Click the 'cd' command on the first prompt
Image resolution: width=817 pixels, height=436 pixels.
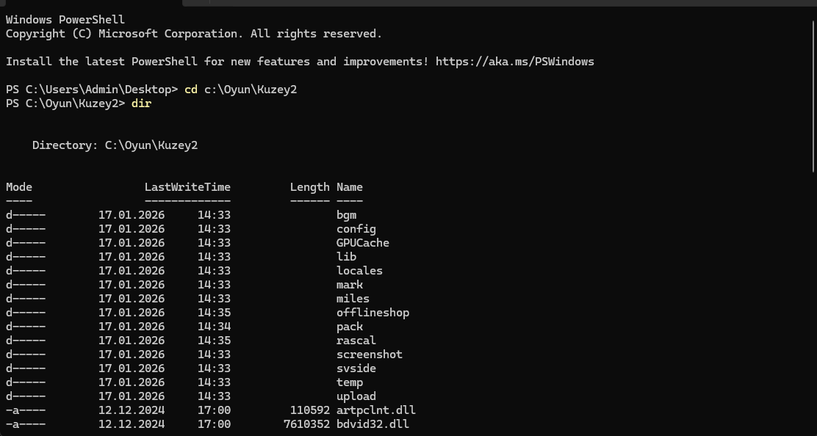point(191,90)
